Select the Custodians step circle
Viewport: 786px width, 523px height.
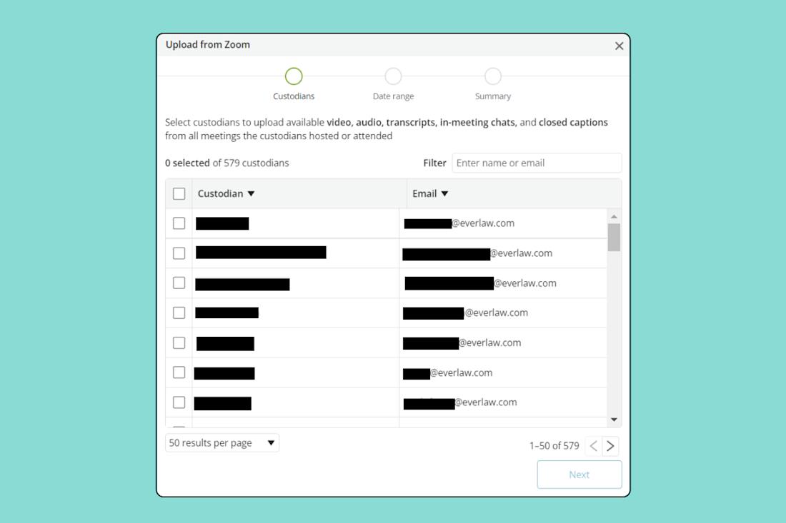click(x=294, y=76)
